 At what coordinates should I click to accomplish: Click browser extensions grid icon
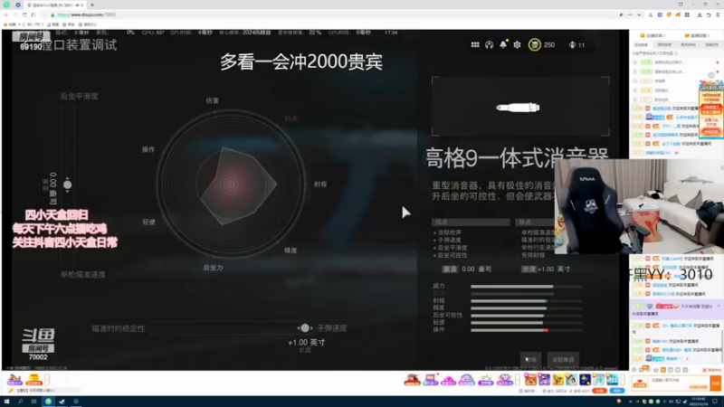[687, 14]
